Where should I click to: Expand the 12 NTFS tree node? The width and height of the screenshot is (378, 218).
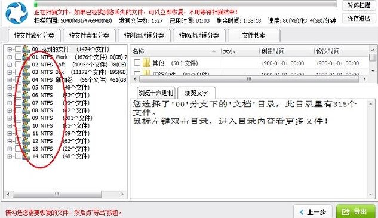coord(10,141)
